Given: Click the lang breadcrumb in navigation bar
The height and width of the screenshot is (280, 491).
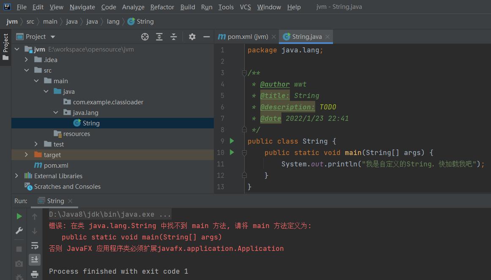Looking at the screenshot, I should tap(113, 22).
